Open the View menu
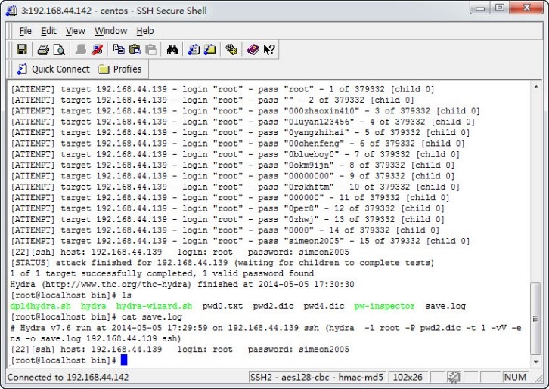549x389 pixels. click(76, 31)
